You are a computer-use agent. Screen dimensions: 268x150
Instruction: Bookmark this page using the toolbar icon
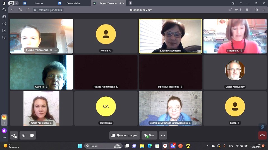coord(247,10)
